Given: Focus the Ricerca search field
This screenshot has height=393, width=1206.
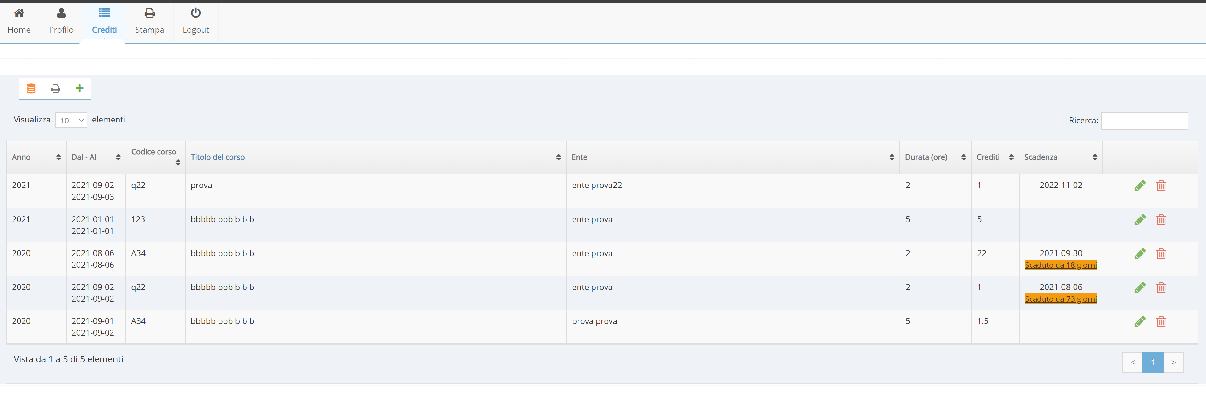Looking at the screenshot, I should (1144, 121).
